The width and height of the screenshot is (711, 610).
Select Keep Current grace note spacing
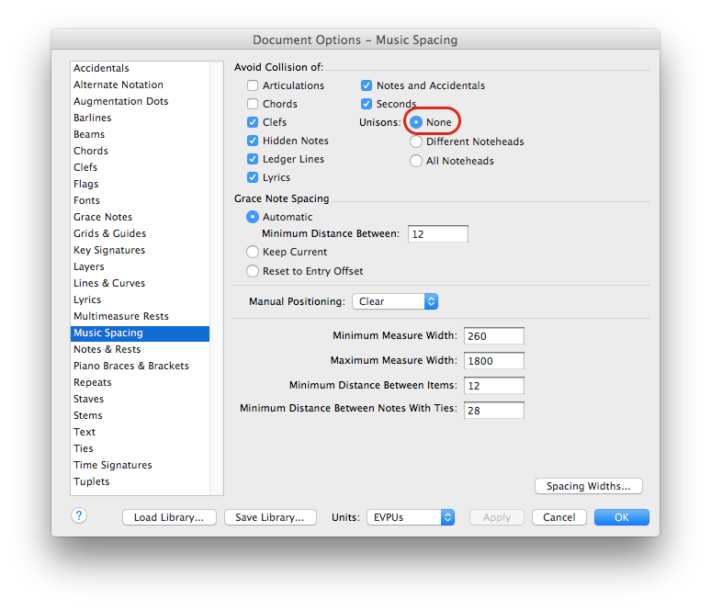tap(253, 252)
